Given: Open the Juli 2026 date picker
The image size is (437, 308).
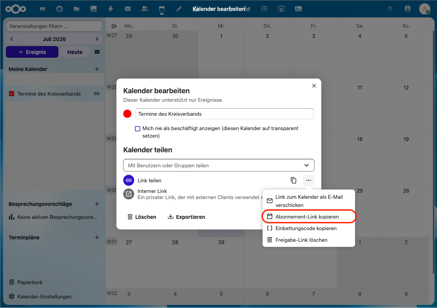Looking at the screenshot, I should tap(54, 39).
